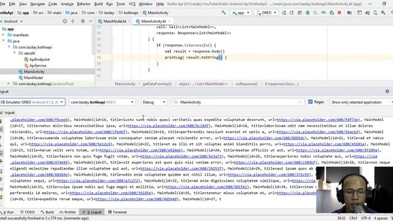Image resolution: width=393 pixels, height=221 pixels.
Task: Select the MainActivity.kt editor tab
Action: tap(153, 21)
